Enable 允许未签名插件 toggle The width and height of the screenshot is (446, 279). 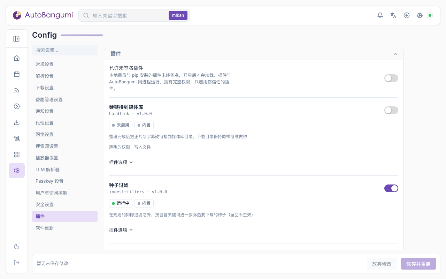391,78
